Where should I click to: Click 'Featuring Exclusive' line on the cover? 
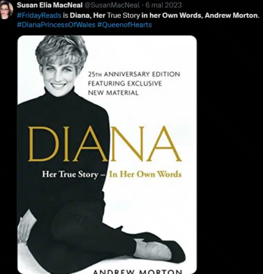tap(125, 84)
